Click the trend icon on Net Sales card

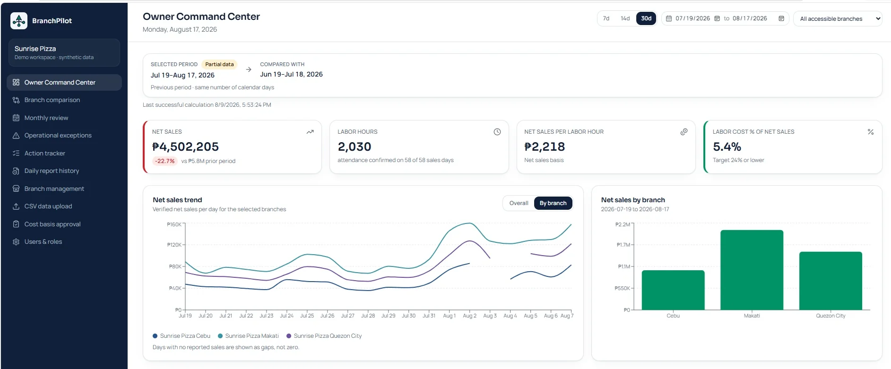click(310, 132)
